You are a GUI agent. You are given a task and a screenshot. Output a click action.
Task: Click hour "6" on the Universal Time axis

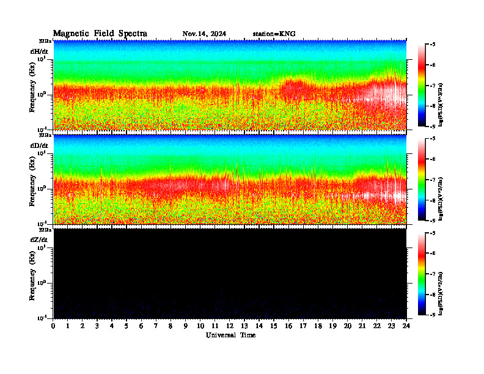tap(141, 326)
